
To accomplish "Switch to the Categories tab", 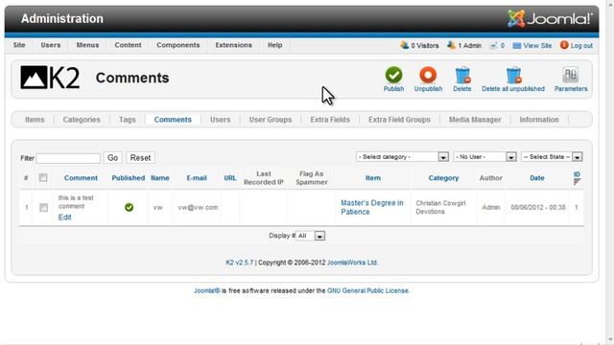I will (x=82, y=120).
